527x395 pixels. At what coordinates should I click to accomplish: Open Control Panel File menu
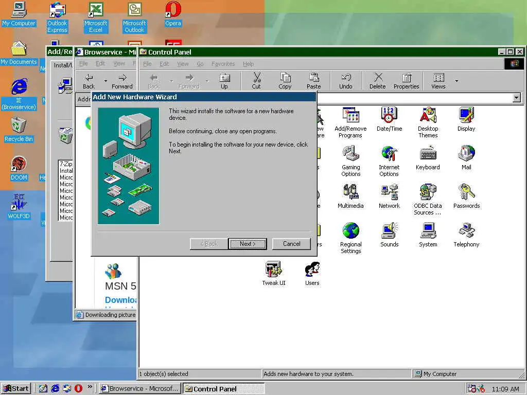tap(147, 64)
